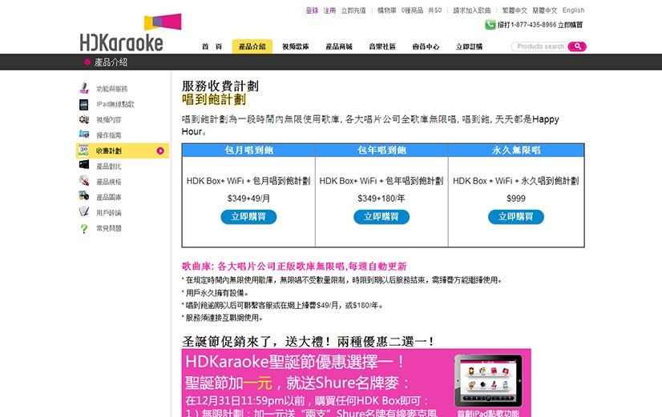
Task: Switch language to English
Action: click(573, 10)
